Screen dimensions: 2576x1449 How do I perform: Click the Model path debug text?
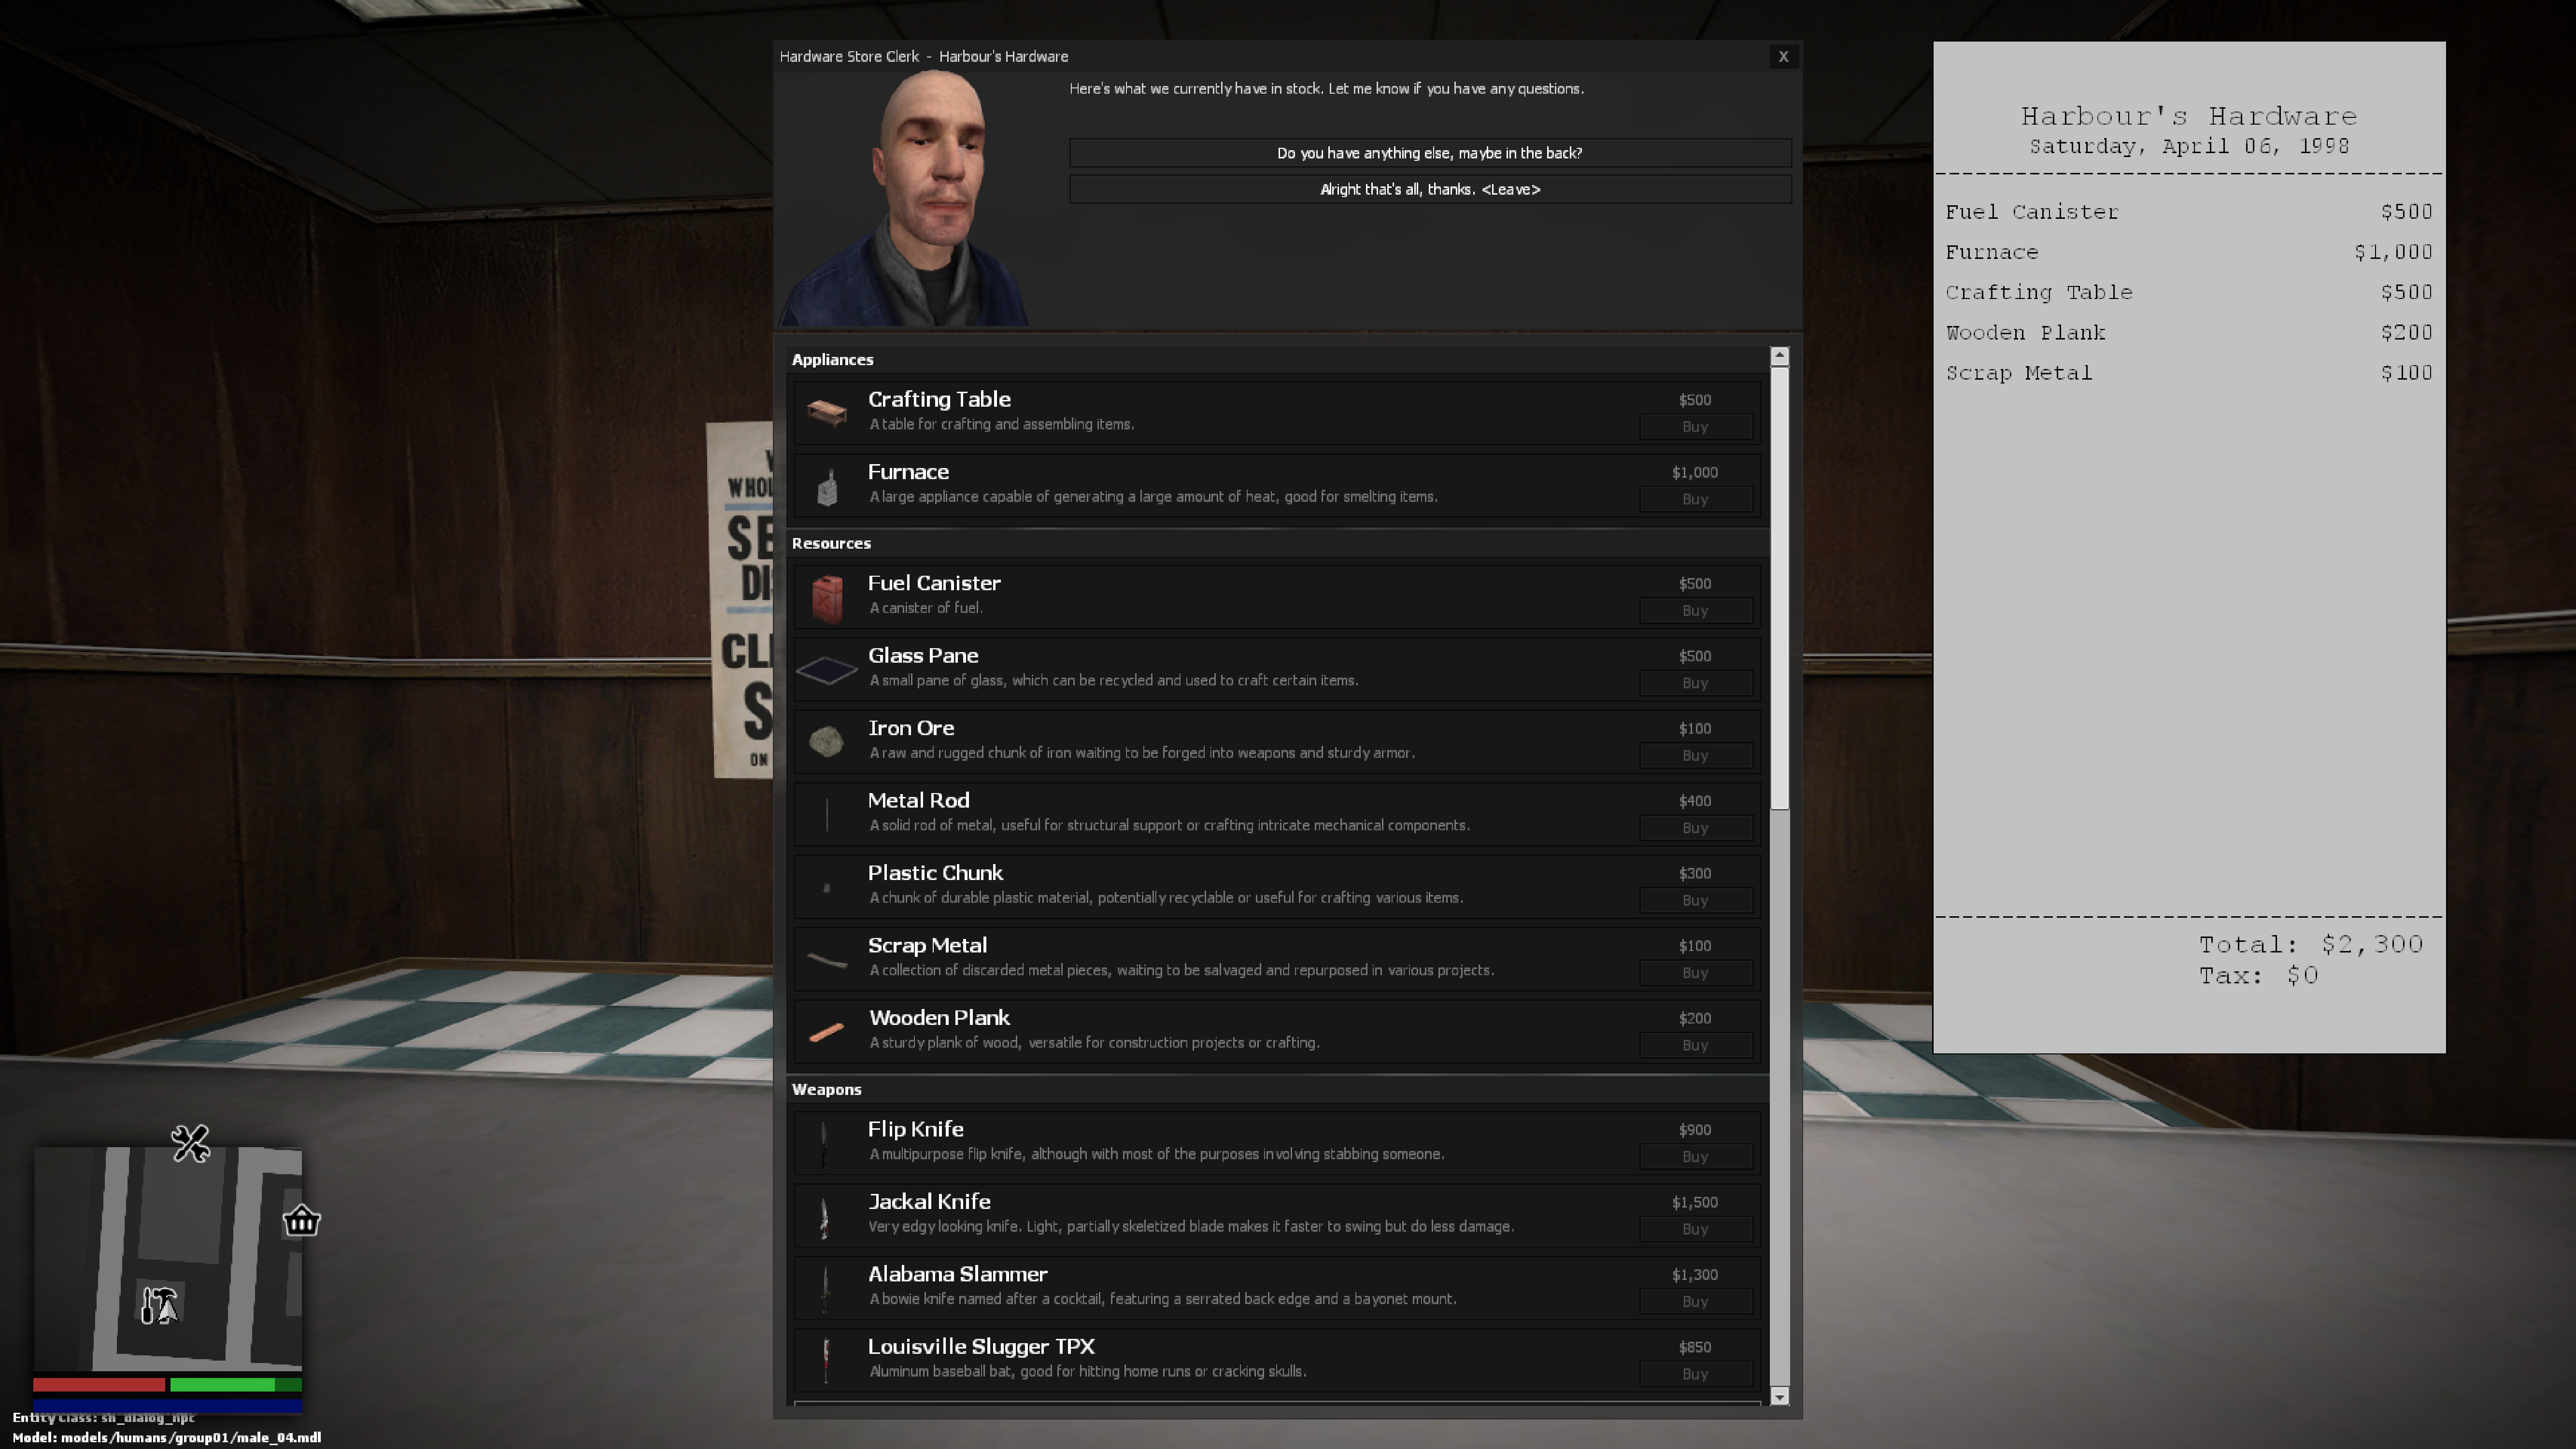click(x=167, y=1438)
